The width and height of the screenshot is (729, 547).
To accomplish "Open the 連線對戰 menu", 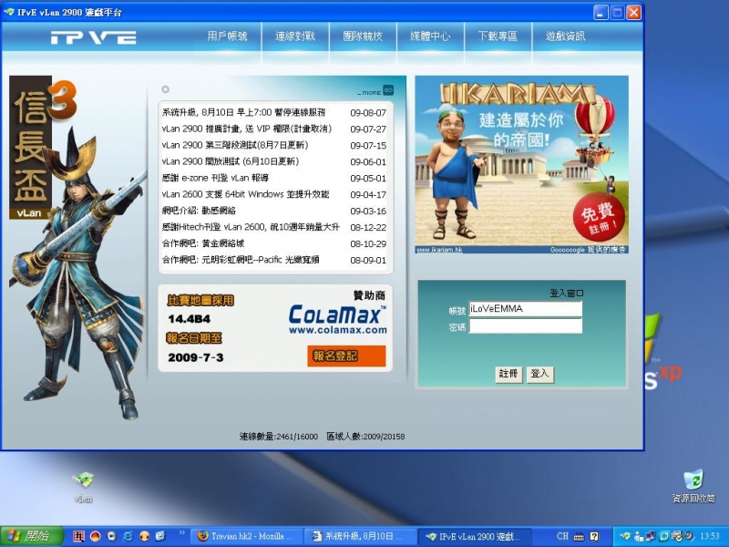I will (x=294, y=36).
